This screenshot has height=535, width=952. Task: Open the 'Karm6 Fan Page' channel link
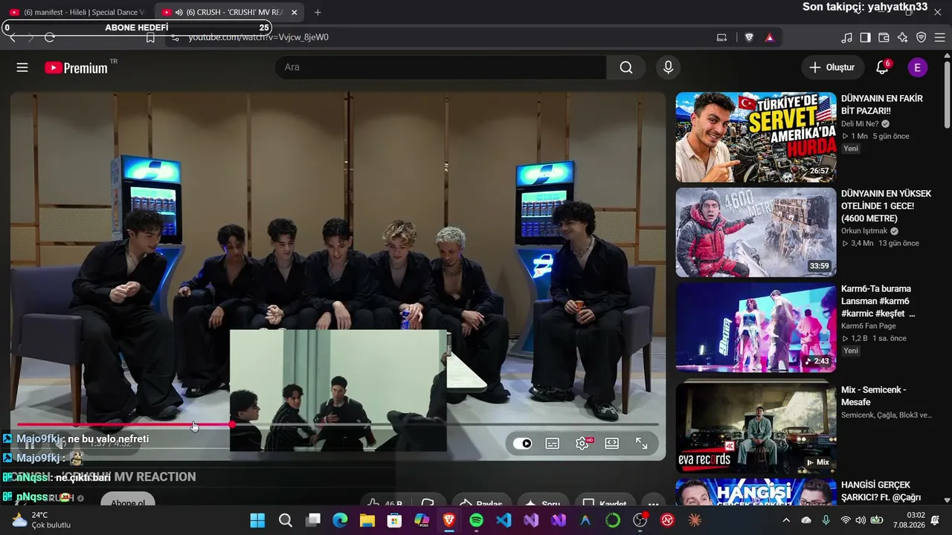(867, 326)
